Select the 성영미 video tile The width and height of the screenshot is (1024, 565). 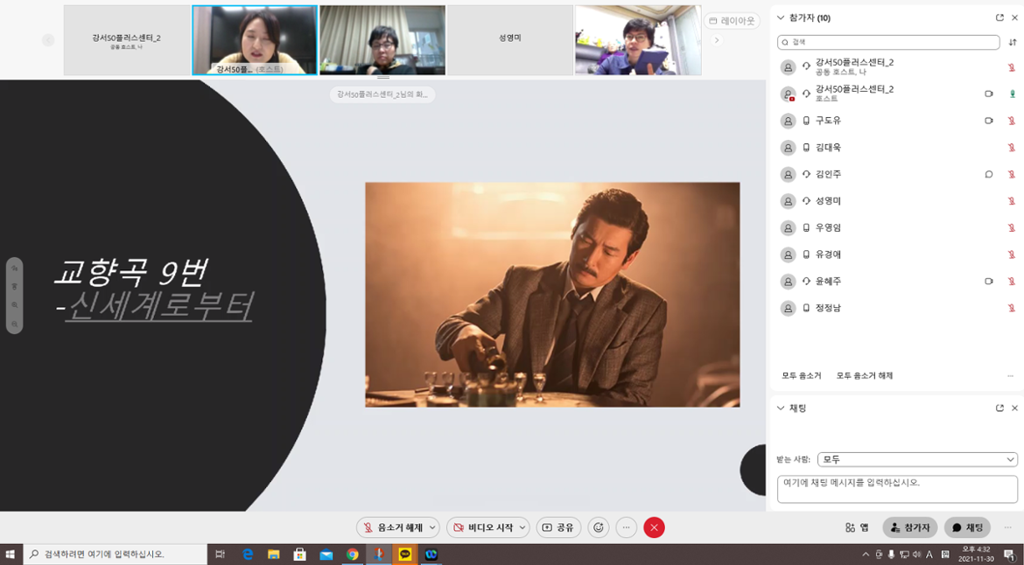[510, 40]
